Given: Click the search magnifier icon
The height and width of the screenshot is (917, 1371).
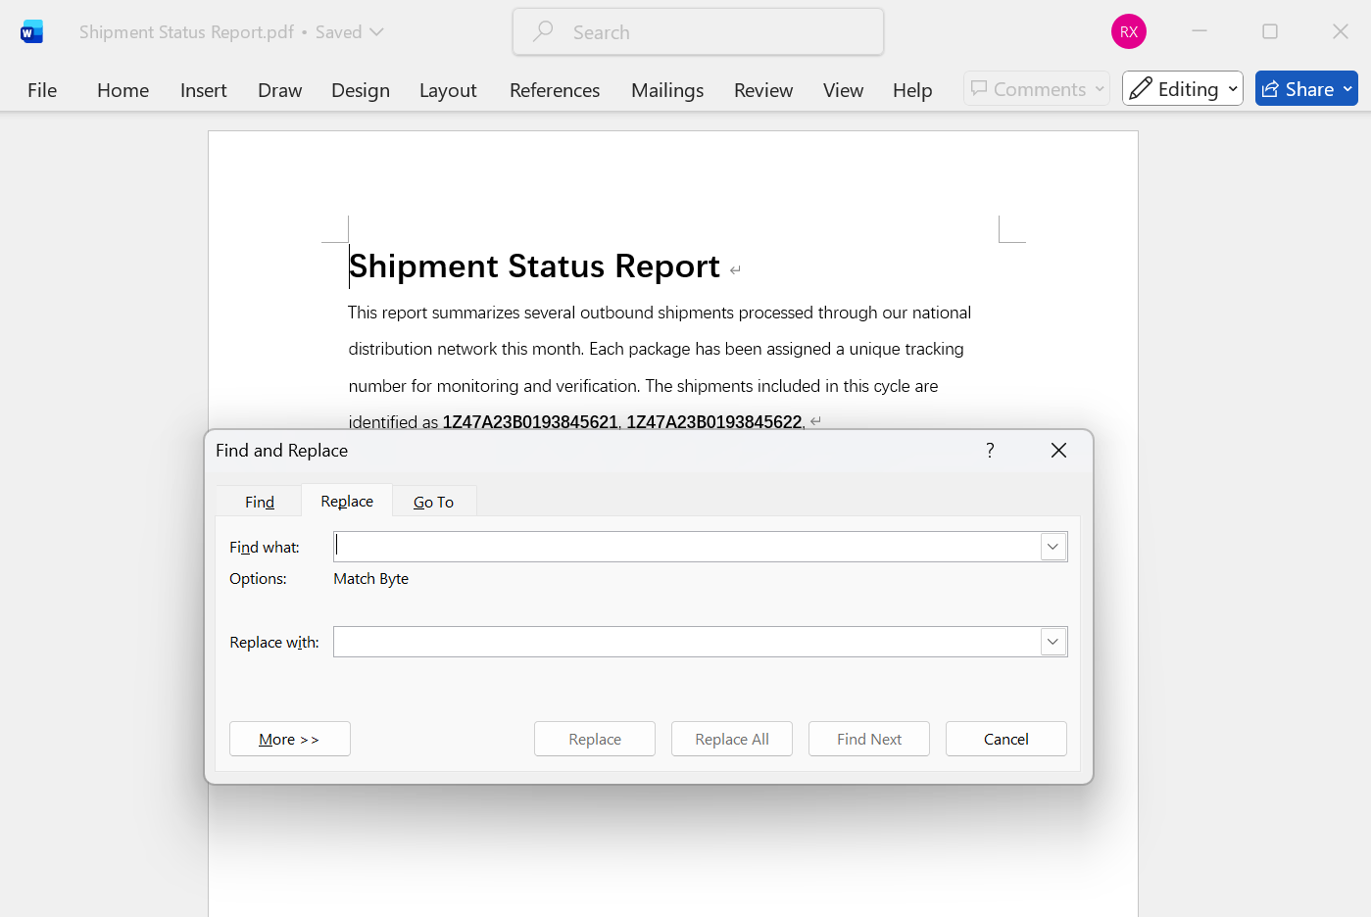Looking at the screenshot, I should pyautogui.click(x=543, y=32).
